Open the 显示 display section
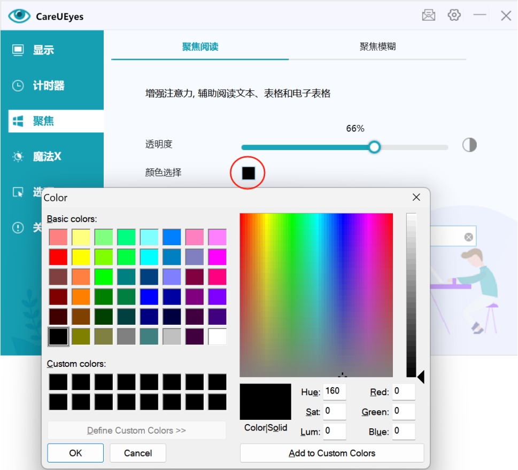 tap(43, 50)
